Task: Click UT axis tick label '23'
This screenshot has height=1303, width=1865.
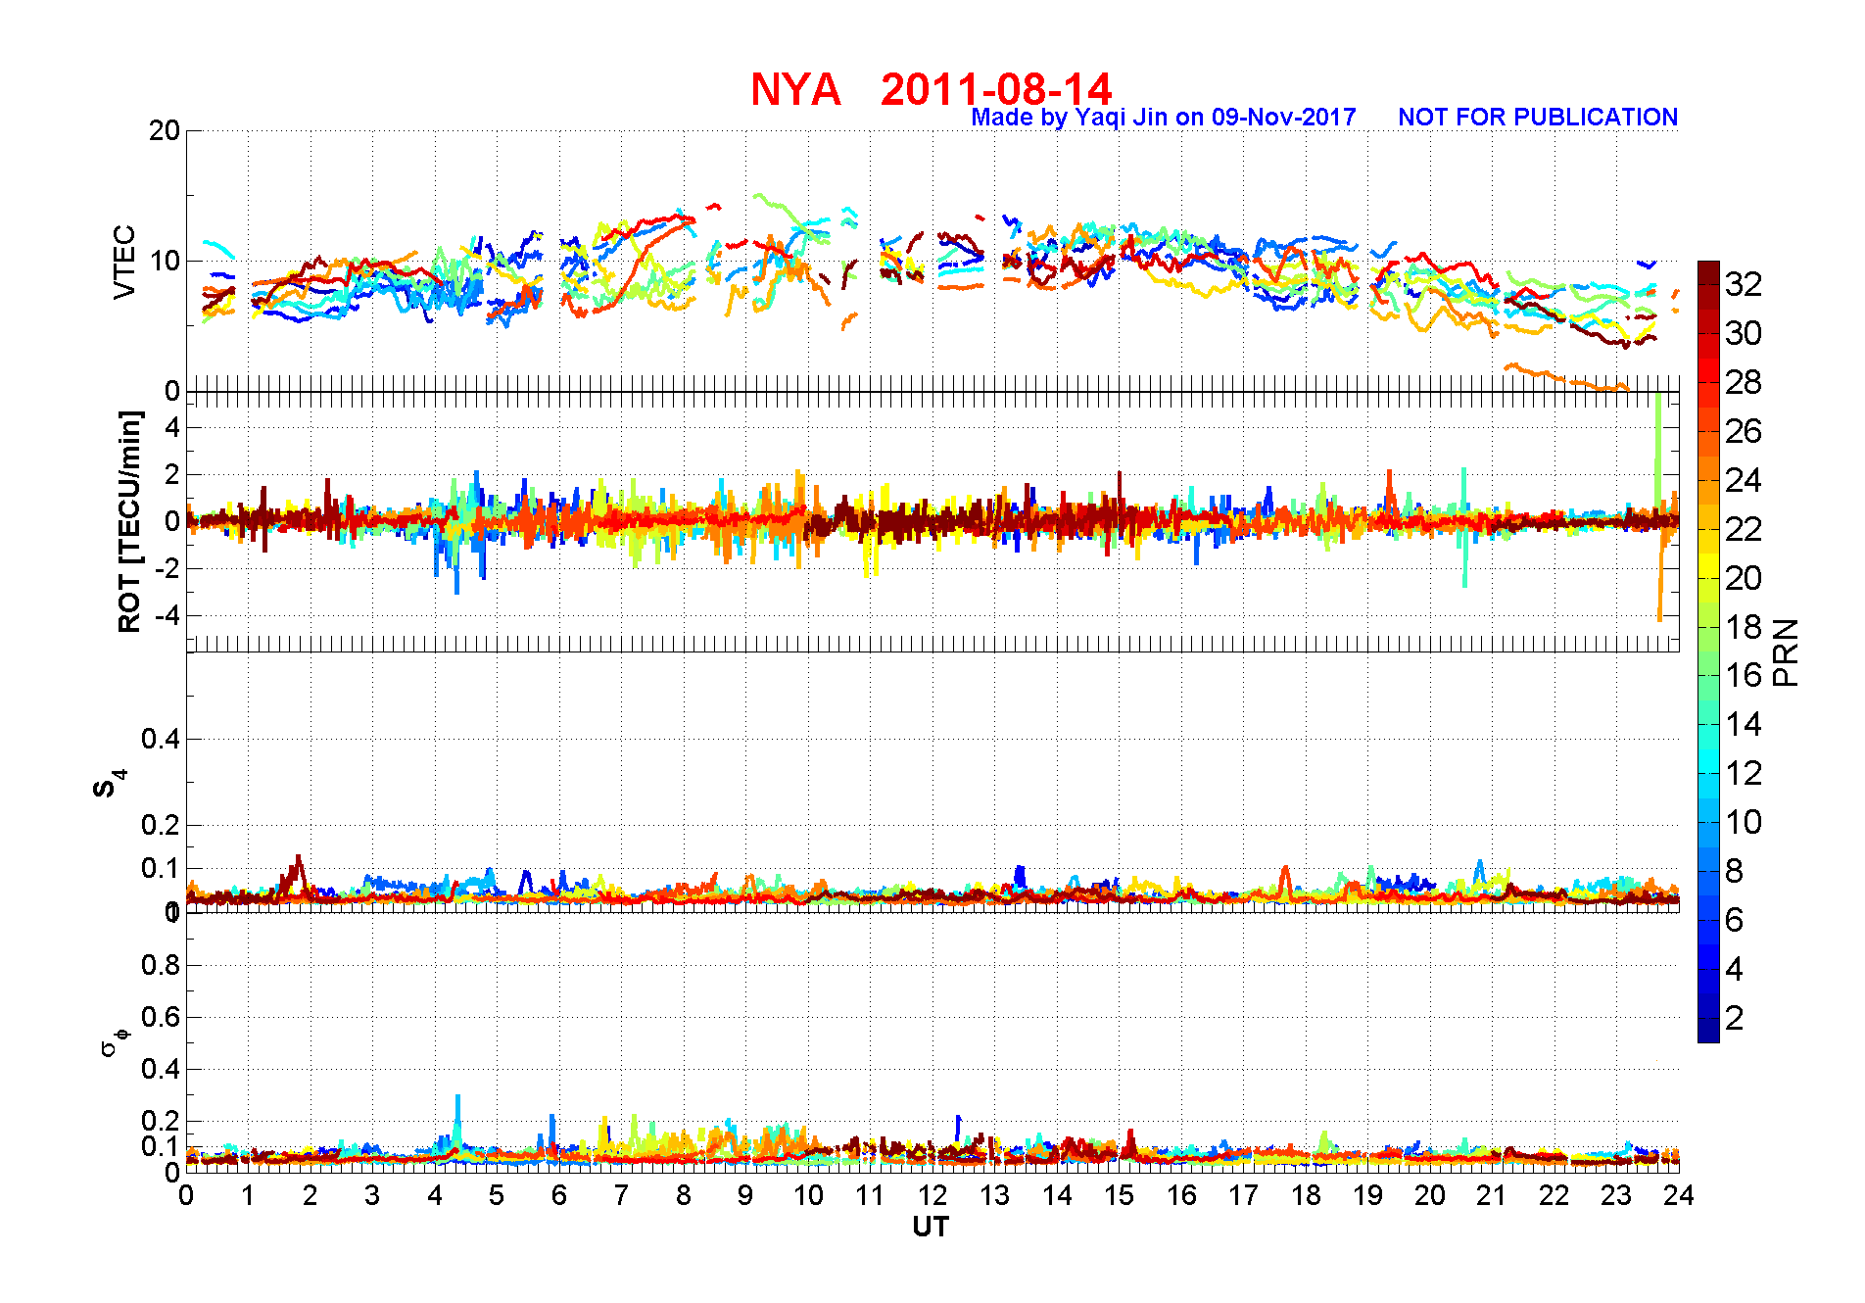Action: tap(1616, 1195)
